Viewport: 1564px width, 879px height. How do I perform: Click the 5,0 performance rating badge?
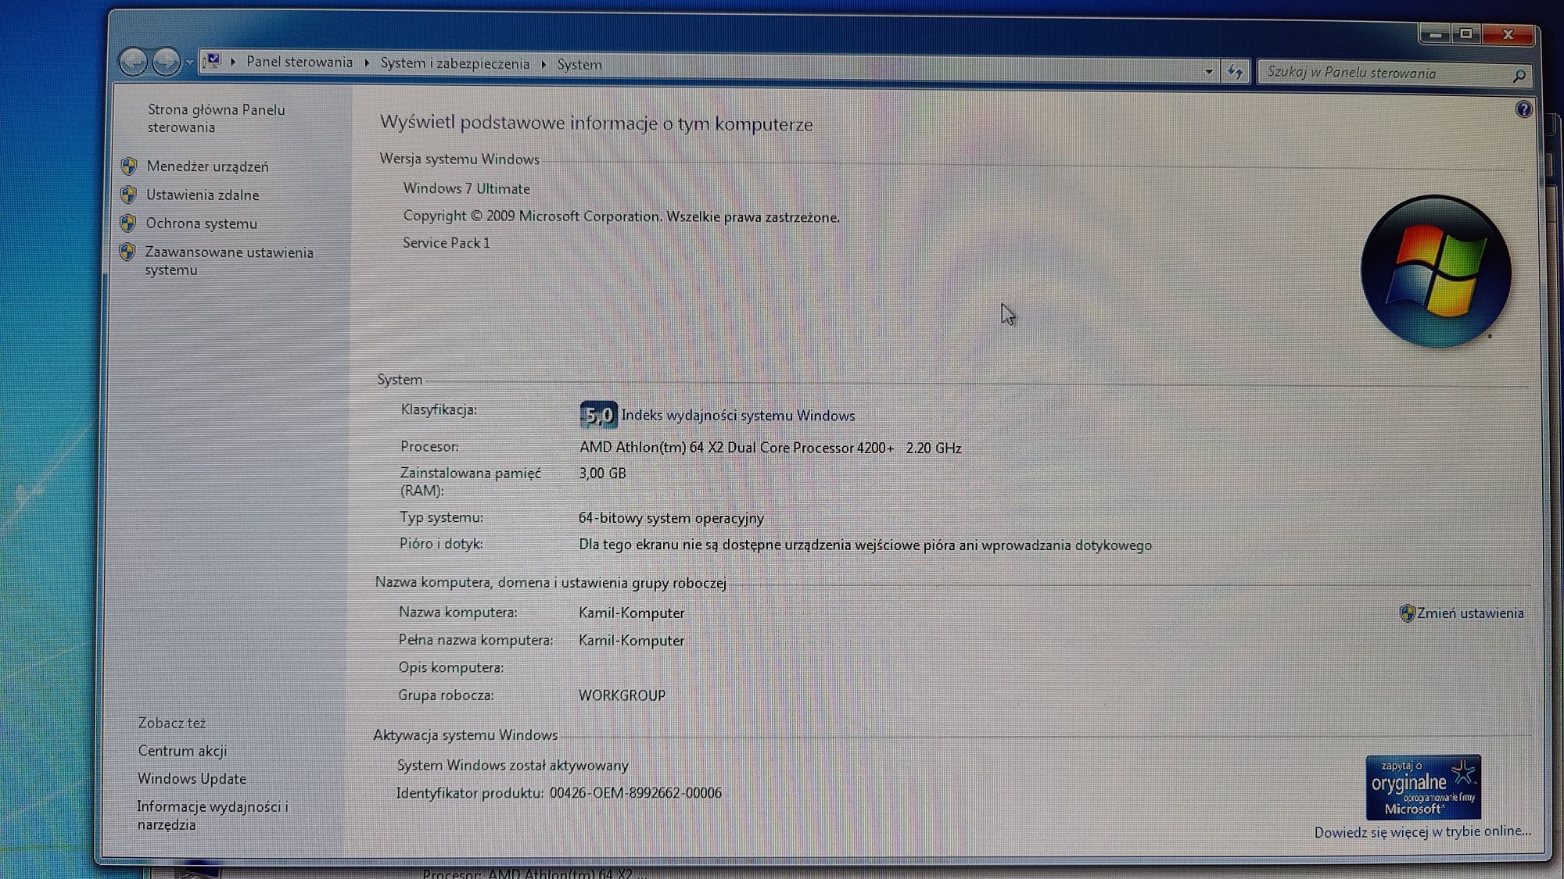[599, 415]
